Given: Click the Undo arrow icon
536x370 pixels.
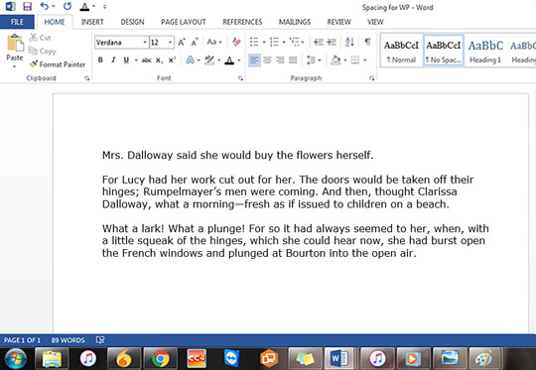Looking at the screenshot, I should (45, 6).
